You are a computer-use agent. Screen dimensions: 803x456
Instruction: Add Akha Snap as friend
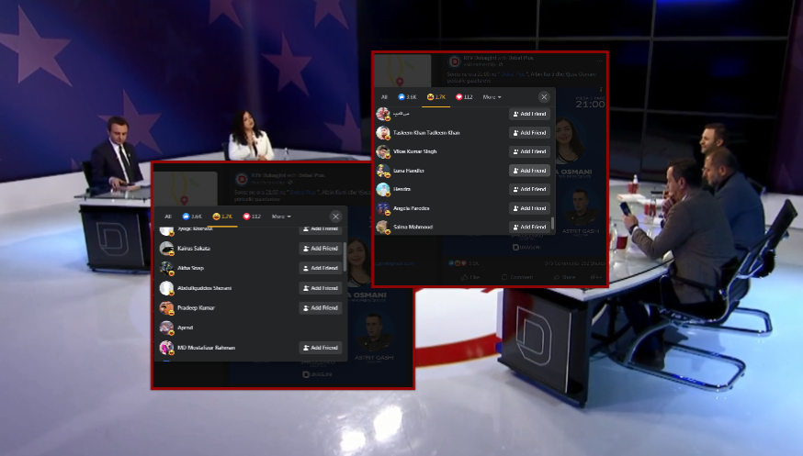point(320,268)
